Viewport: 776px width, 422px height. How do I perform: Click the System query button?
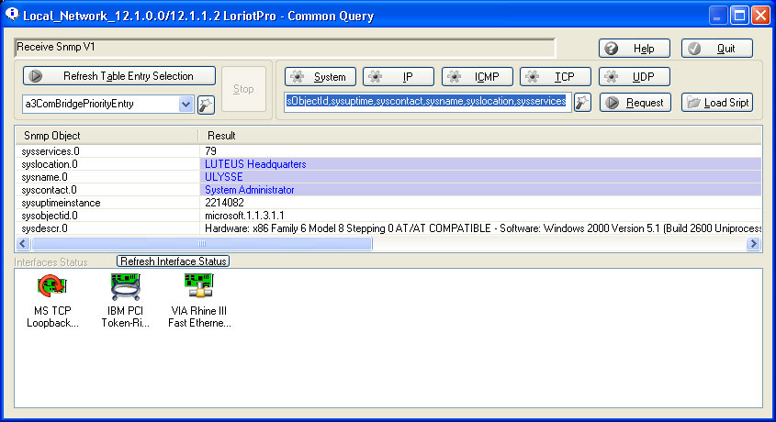tap(321, 76)
